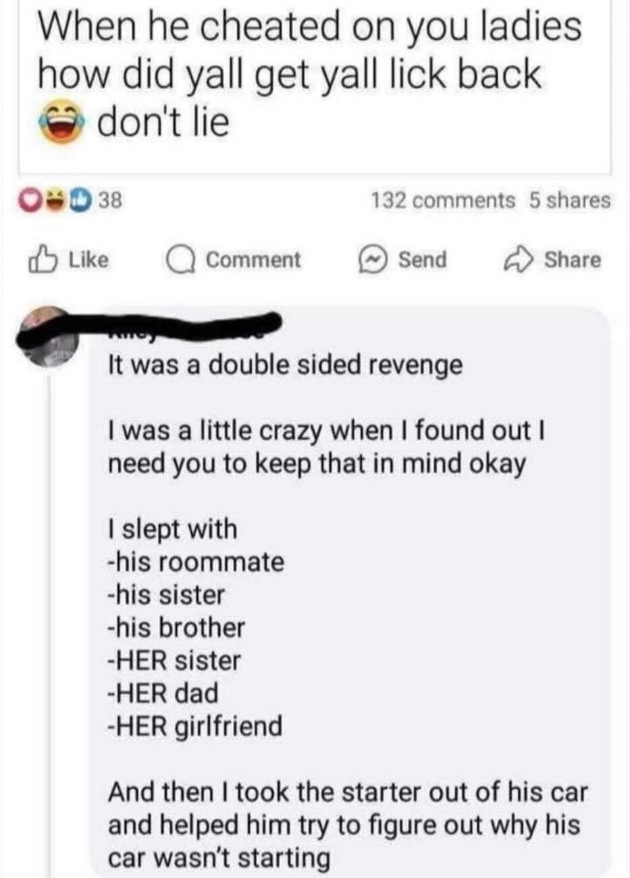Tap the Like button label

click(x=88, y=260)
